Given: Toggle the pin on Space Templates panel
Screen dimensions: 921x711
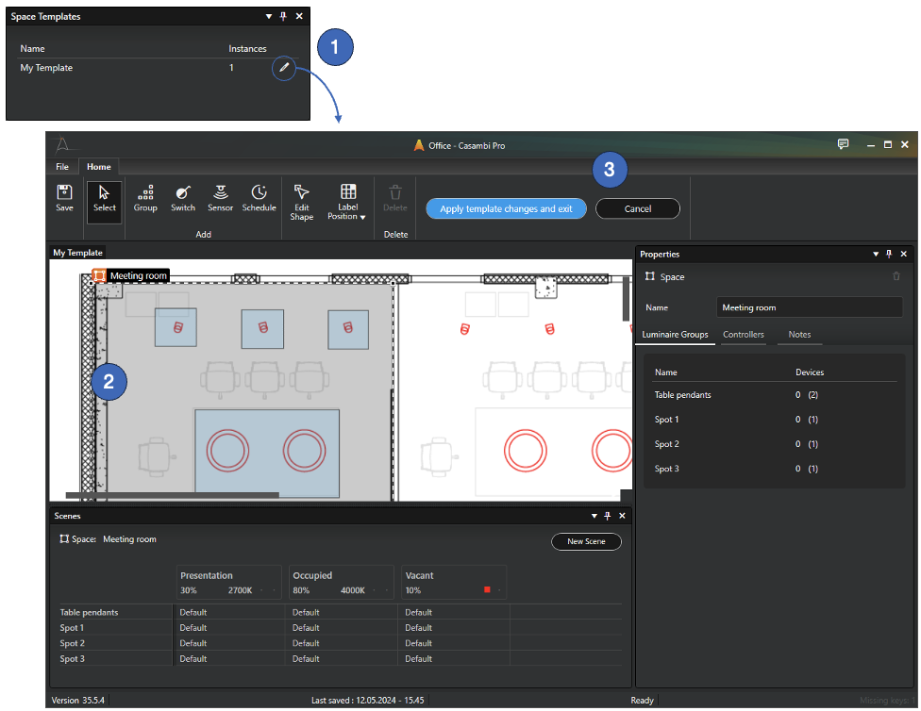Looking at the screenshot, I should click(x=283, y=16).
